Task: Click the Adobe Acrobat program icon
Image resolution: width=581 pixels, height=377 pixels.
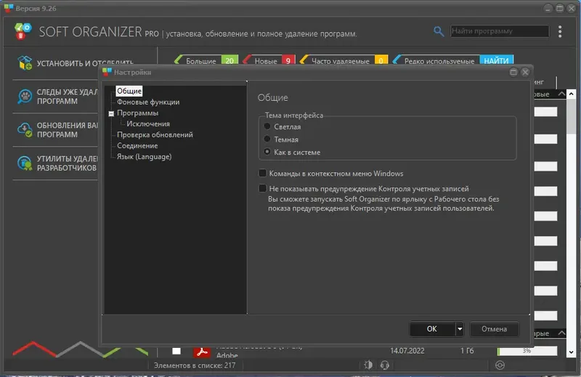Action: click(x=202, y=352)
